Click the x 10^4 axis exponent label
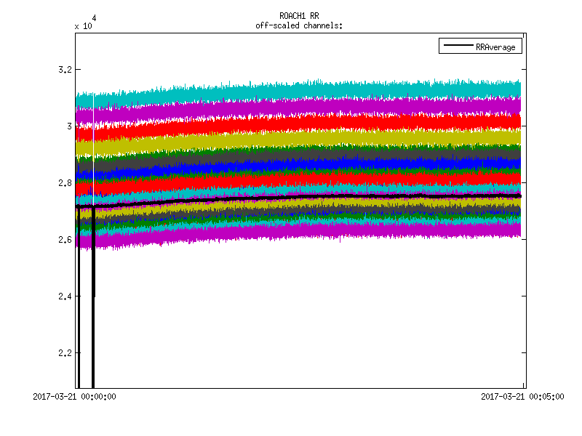This screenshot has width=582, height=436. point(84,23)
